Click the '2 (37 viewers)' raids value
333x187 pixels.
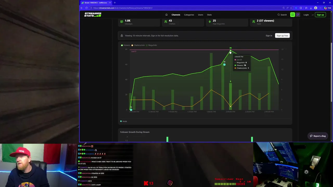tap(265, 21)
